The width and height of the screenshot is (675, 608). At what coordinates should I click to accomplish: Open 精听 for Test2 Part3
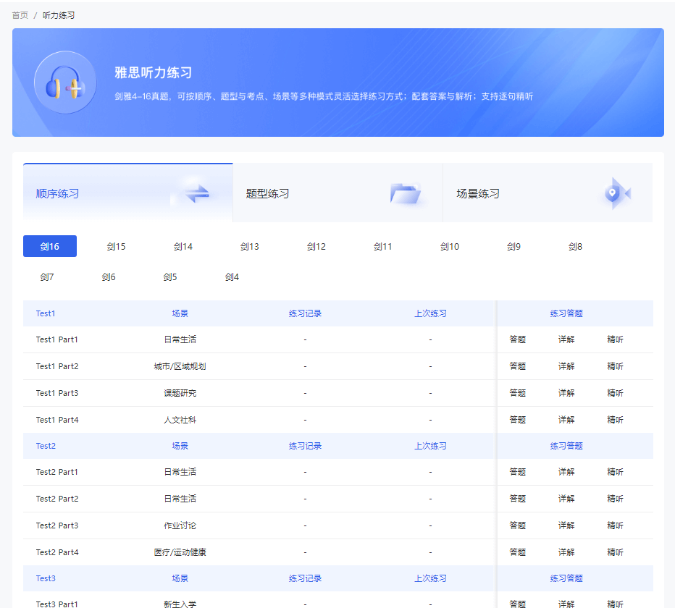(x=615, y=525)
